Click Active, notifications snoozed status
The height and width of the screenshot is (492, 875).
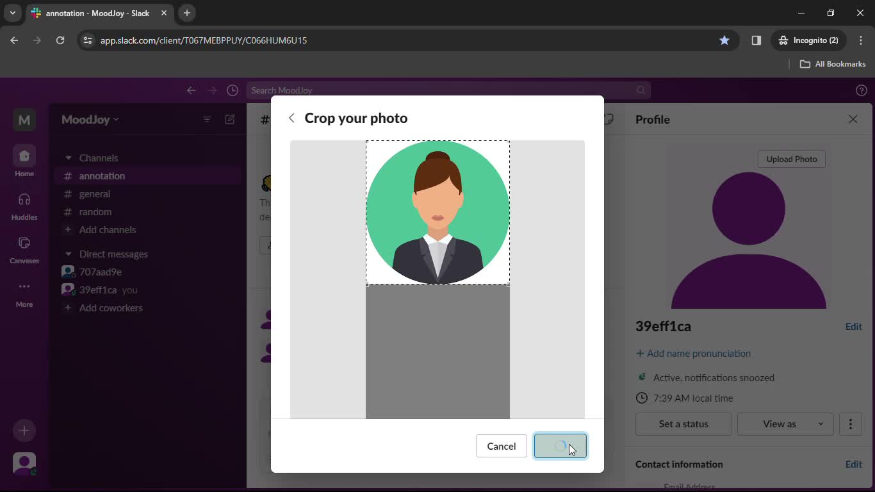(x=714, y=377)
